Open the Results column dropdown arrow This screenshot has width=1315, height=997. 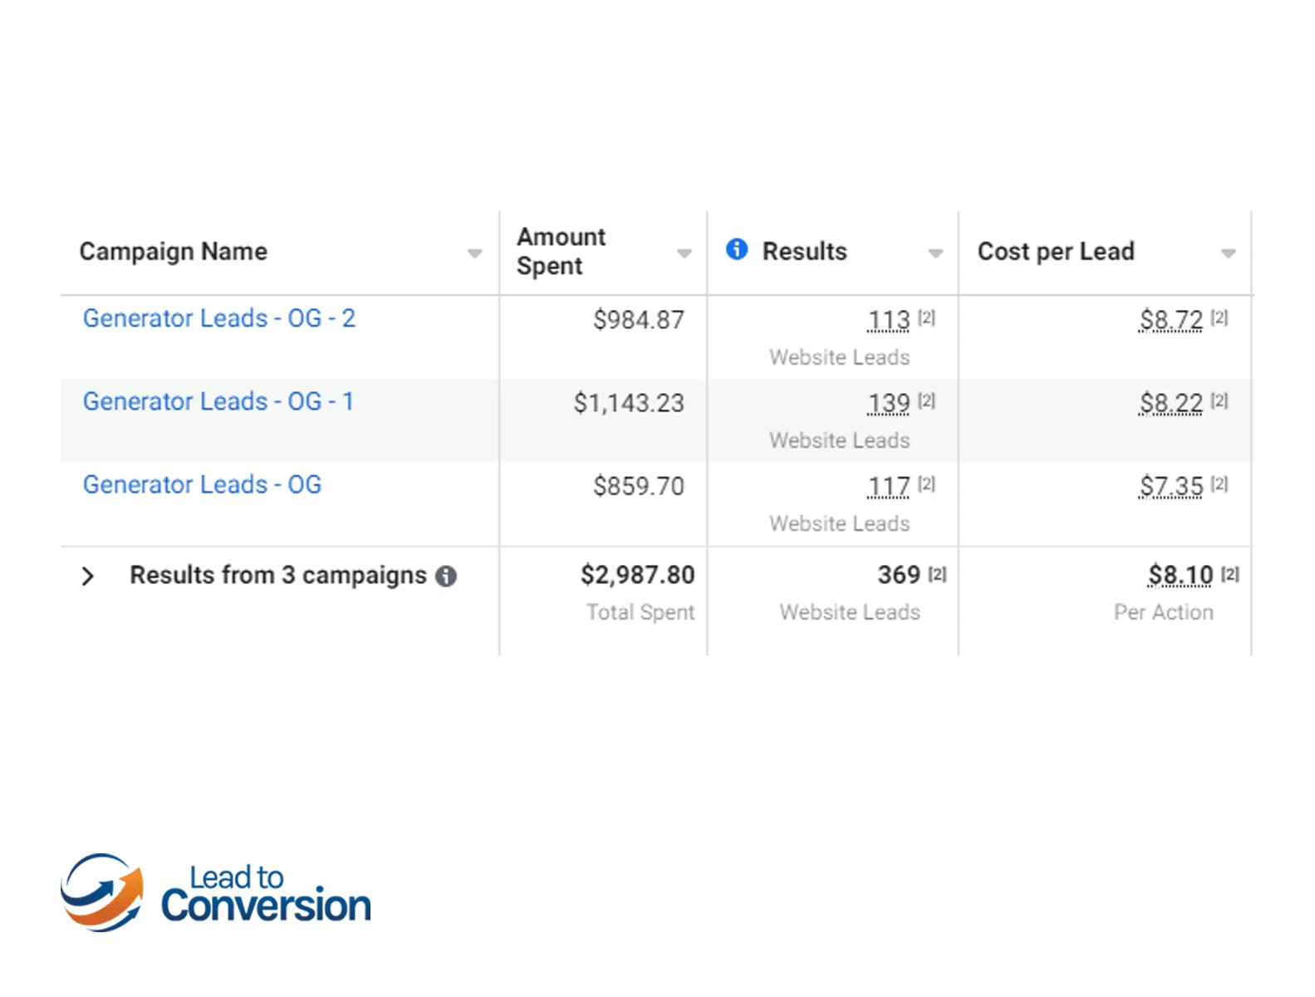(935, 253)
